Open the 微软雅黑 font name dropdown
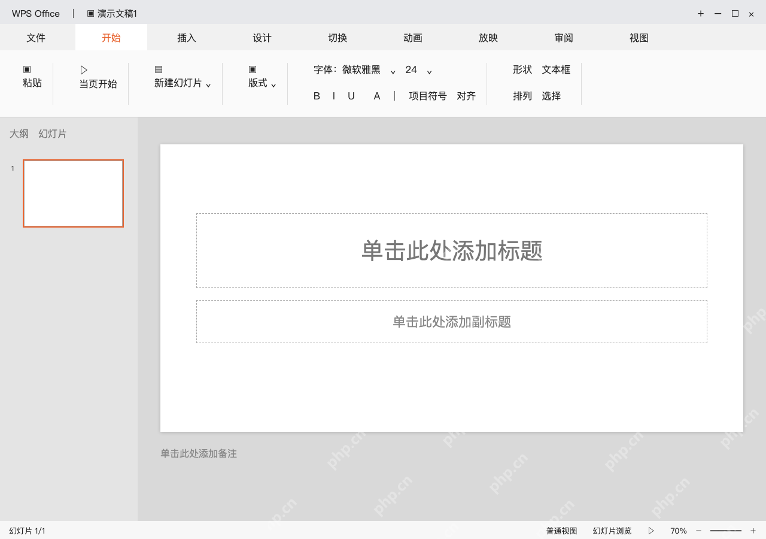Viewport: 766px width, 539px height. click(393, 72)
